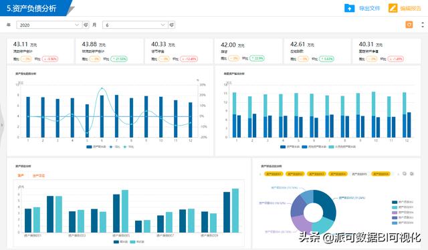The height and width of the screenshot is (250, 428).
Task: Click the up-down arrows at filter bar's right edge
Action: (423, 25)
